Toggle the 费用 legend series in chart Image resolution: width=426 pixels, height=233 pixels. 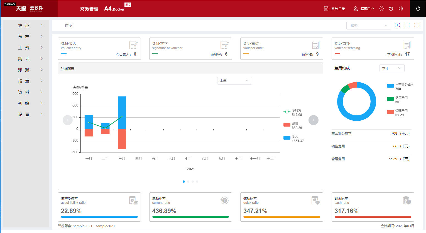click(x=287, y=125)
